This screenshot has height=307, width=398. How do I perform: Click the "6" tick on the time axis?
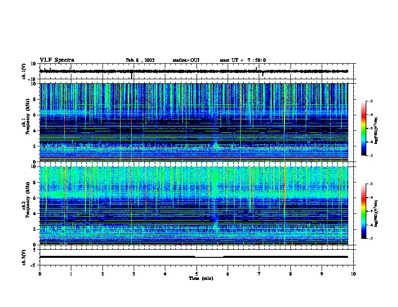[x=228, y=274]
